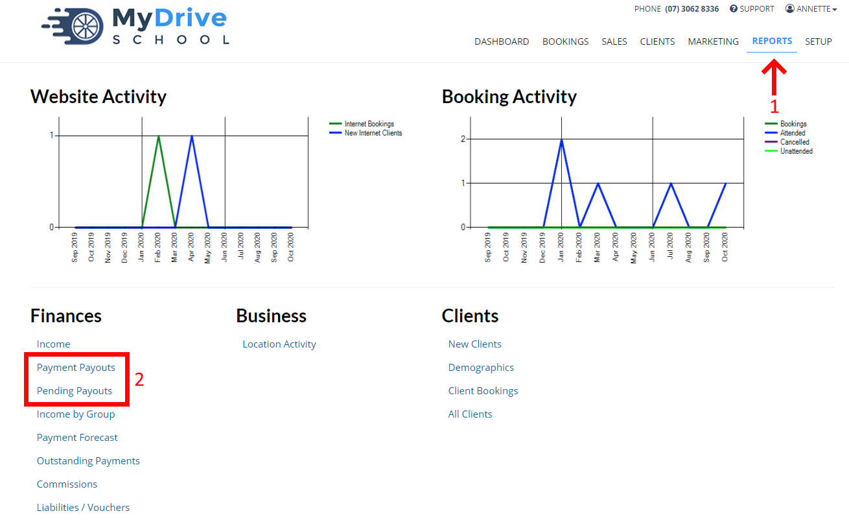
Task: Click the Finances section heading
Action: click(x=66, y=316)
